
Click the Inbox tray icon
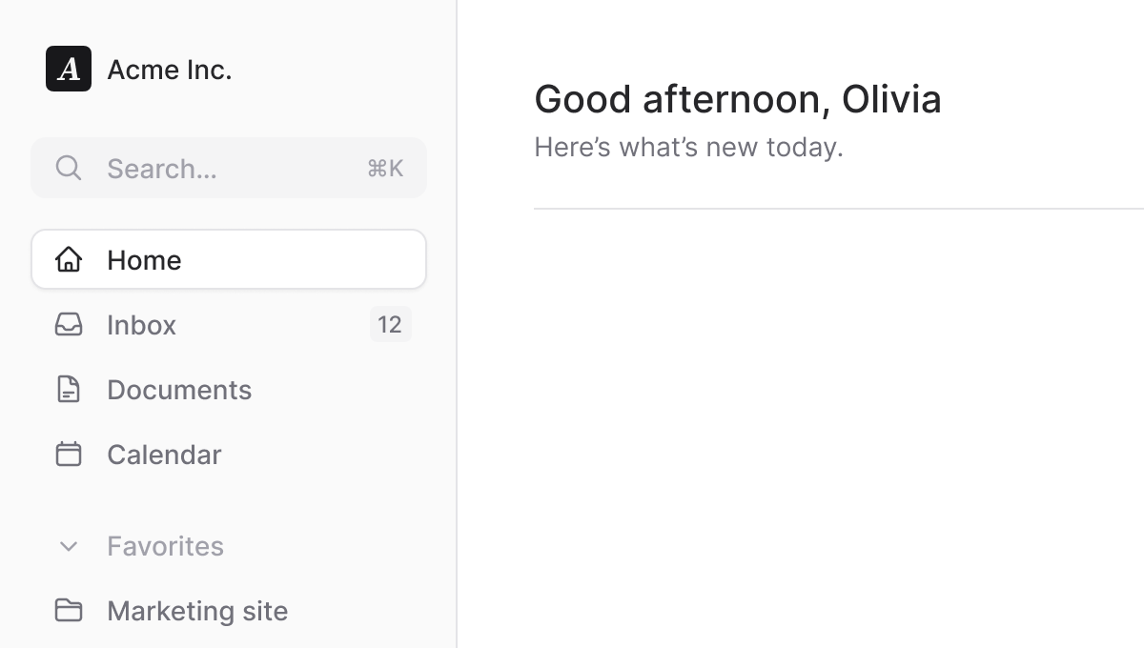(69, 325)
